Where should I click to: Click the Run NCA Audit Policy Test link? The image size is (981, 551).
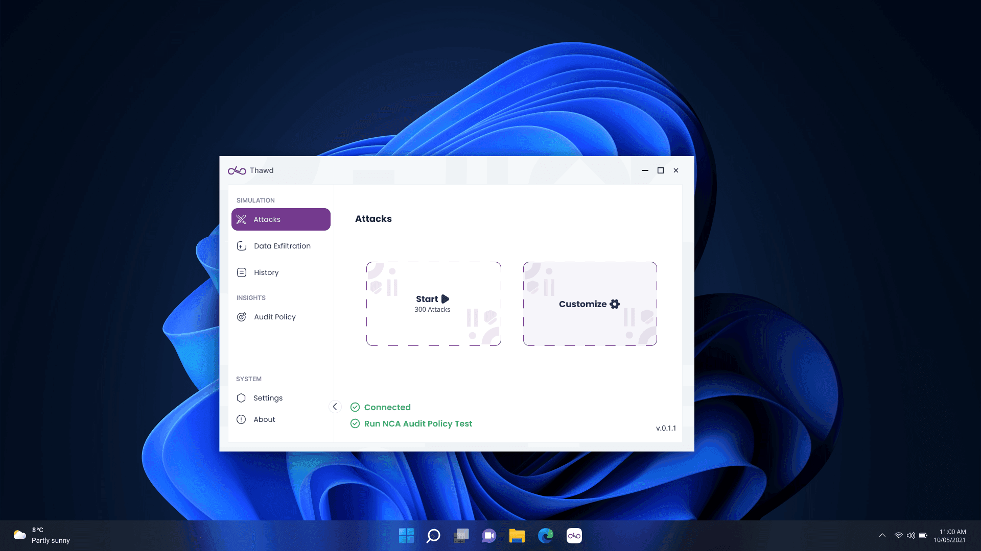click(418, 423)
